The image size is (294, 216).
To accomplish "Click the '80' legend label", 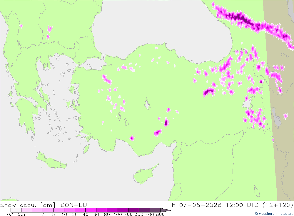I will tap(107, 215).
